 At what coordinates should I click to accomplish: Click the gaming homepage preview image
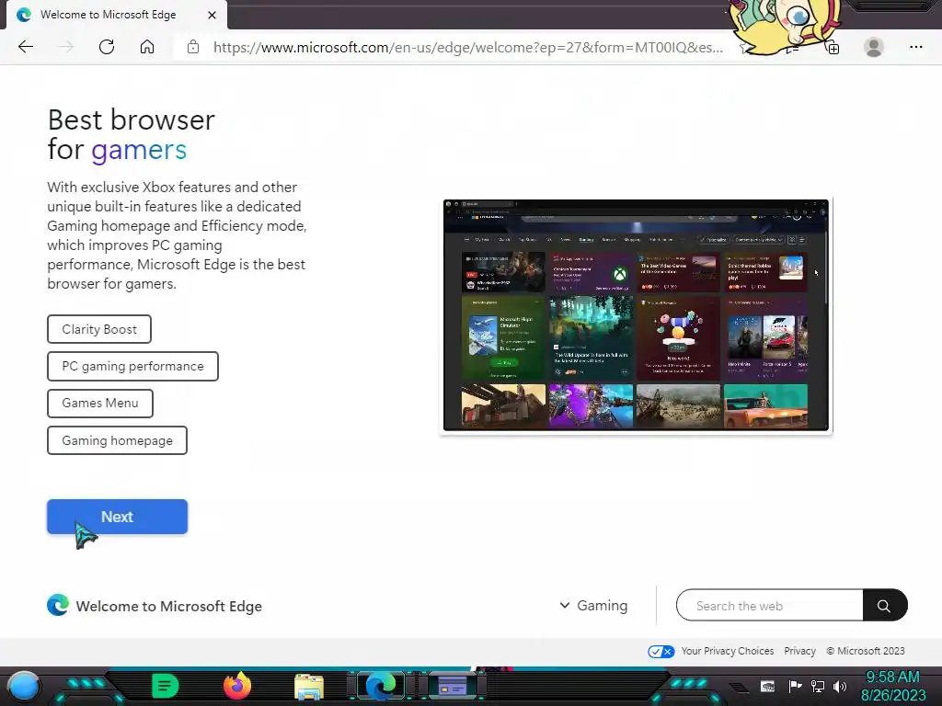point(636,315)
